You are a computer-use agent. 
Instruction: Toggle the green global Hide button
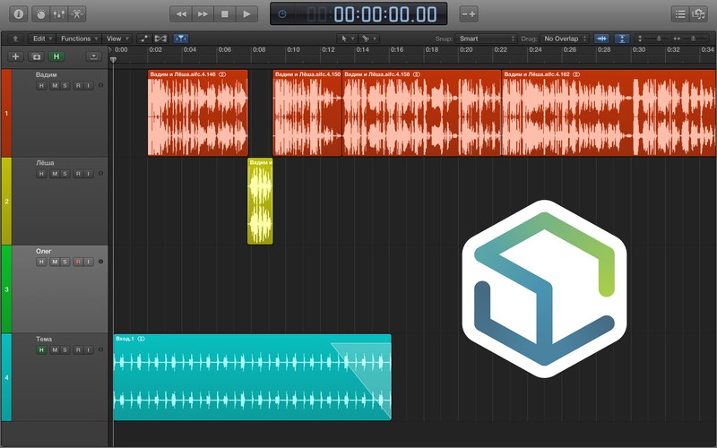click(56, 56)
